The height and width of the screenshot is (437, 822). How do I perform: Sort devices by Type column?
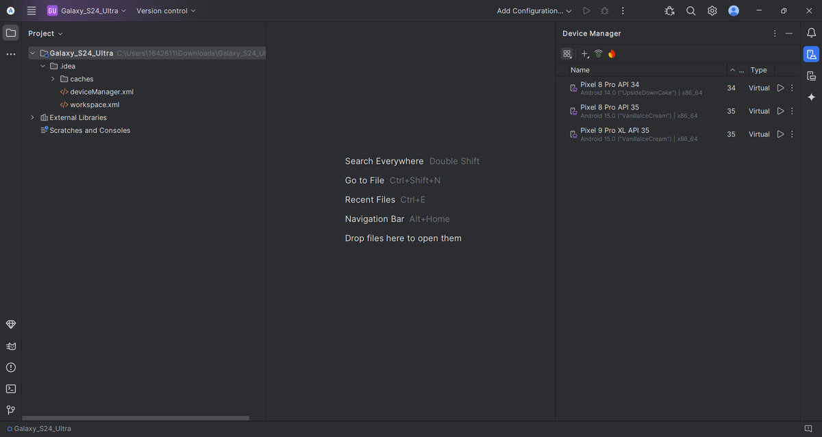758,70
